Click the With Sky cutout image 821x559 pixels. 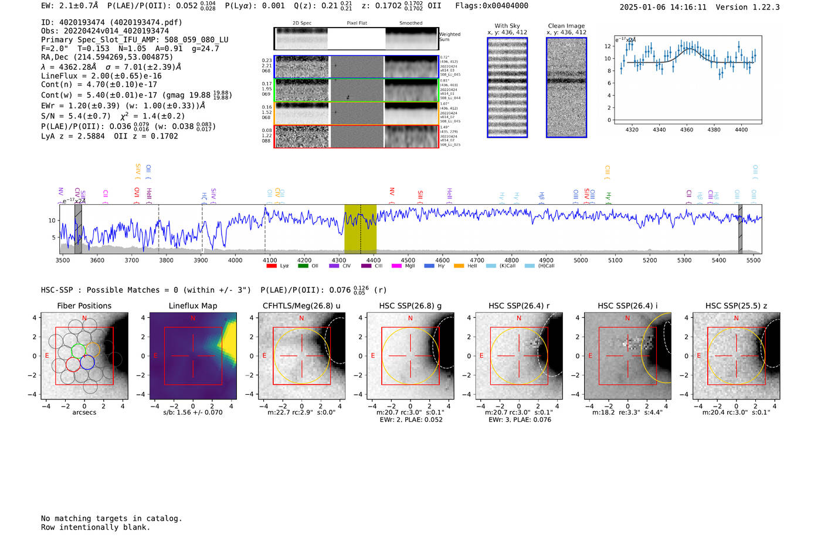pyautogui.click(x=507, y=87)
